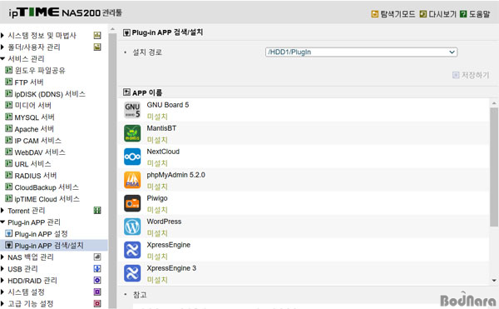
Task: Click the 도움말 help link text
Action: (x=480, y=14)
